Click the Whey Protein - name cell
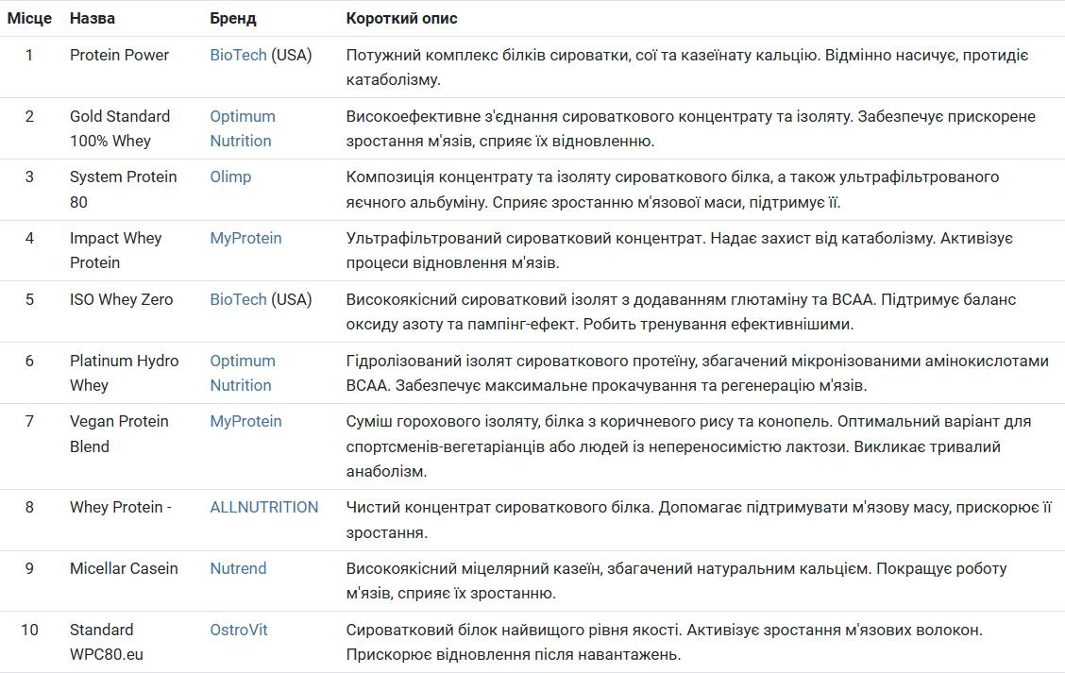Viewport: 1065px width, 673px height. coord(120,507)
